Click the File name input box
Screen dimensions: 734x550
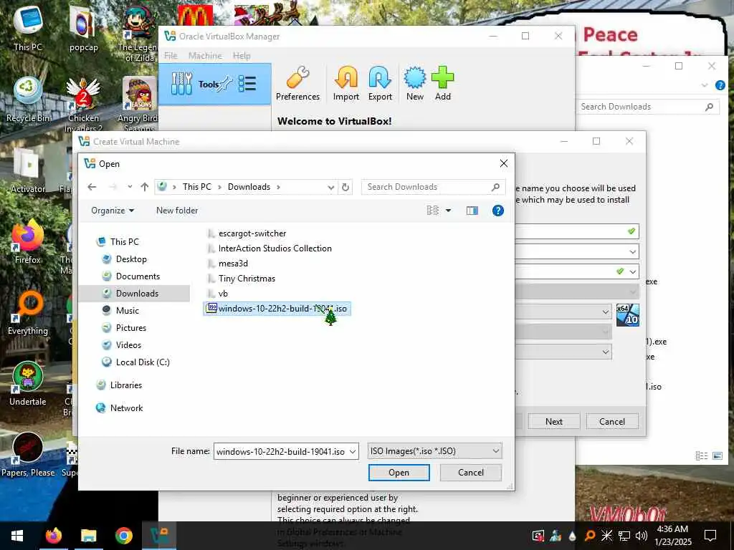click(x=281, y=451)
